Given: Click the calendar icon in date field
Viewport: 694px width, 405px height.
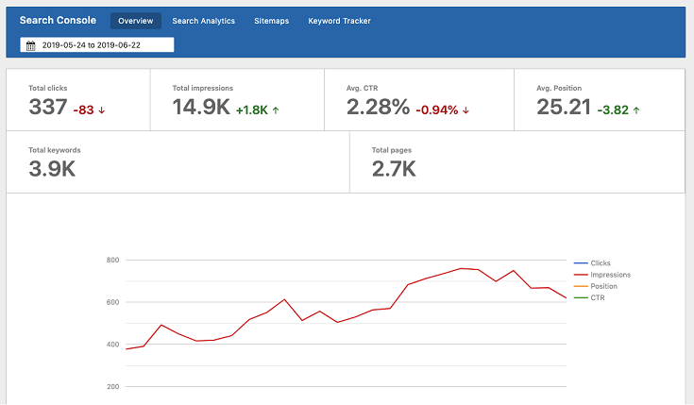Looking at the screenshot, I should coord(30,45).
